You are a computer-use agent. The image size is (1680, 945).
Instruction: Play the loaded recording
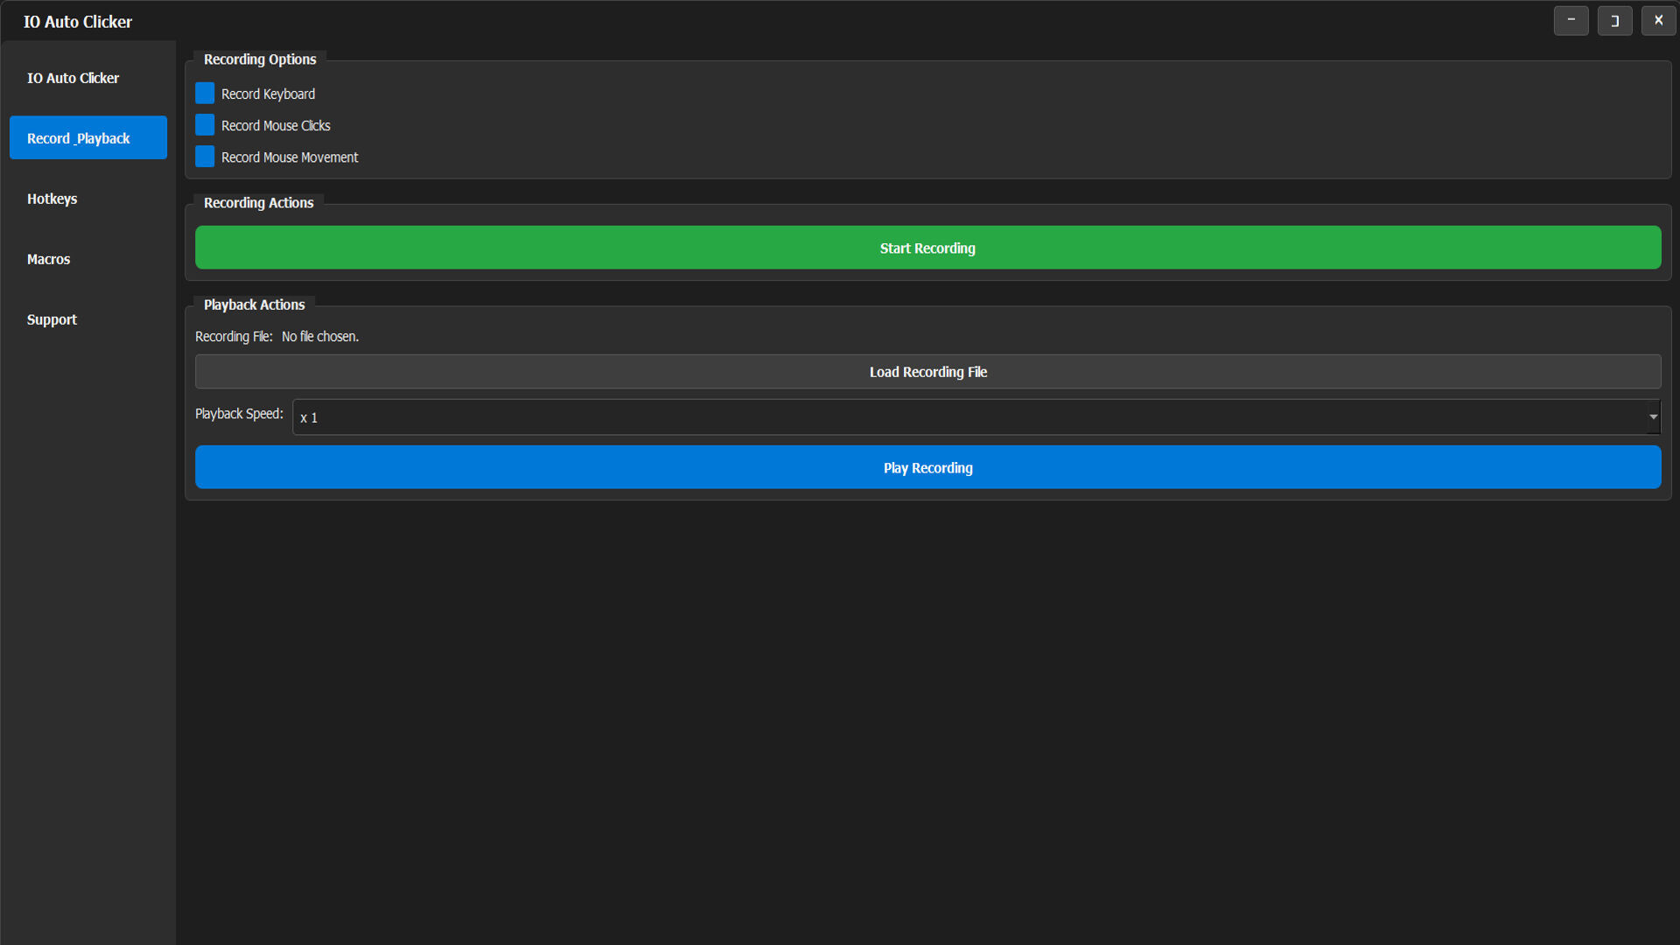pos(927,467)
